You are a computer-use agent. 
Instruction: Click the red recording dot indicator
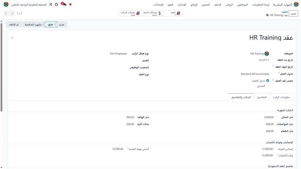70,4
